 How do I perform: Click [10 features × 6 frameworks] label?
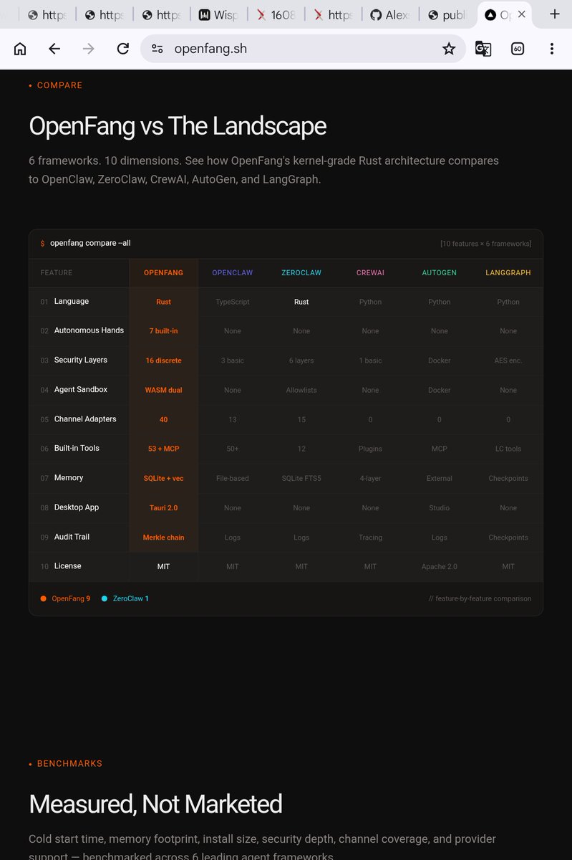(485, 244)
